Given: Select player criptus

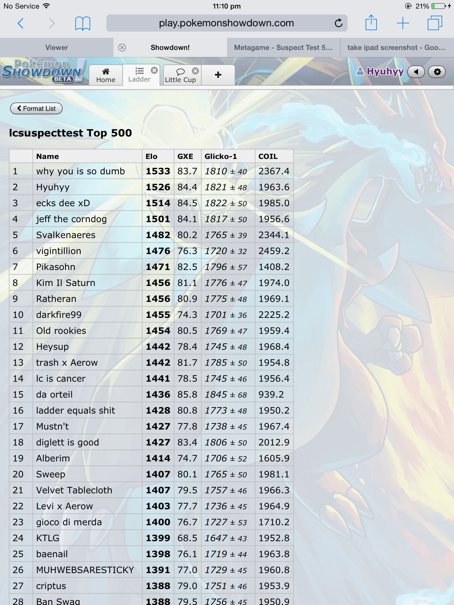Looking at the screenshot, I should [51, 586].
